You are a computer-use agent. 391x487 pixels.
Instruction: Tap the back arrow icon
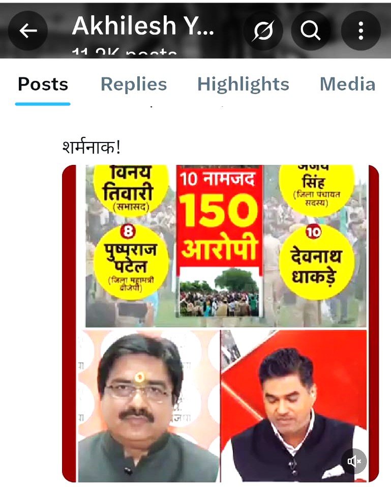28,31
